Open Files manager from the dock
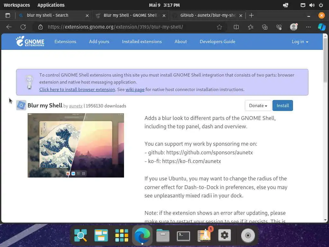This screenshot has height=247, width=329. (x=163, y=235)
